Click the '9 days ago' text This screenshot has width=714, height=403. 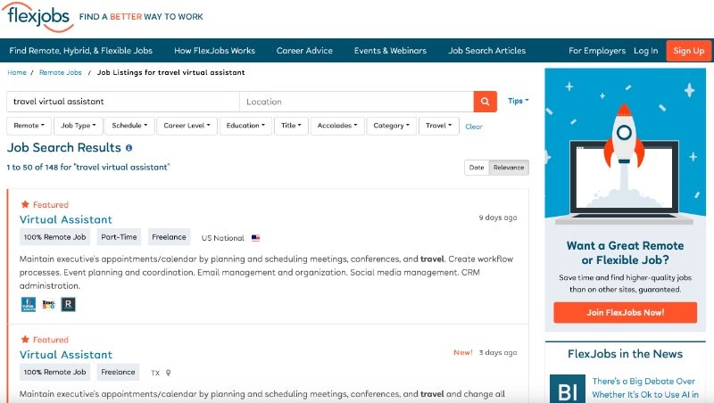click(498, 218)
